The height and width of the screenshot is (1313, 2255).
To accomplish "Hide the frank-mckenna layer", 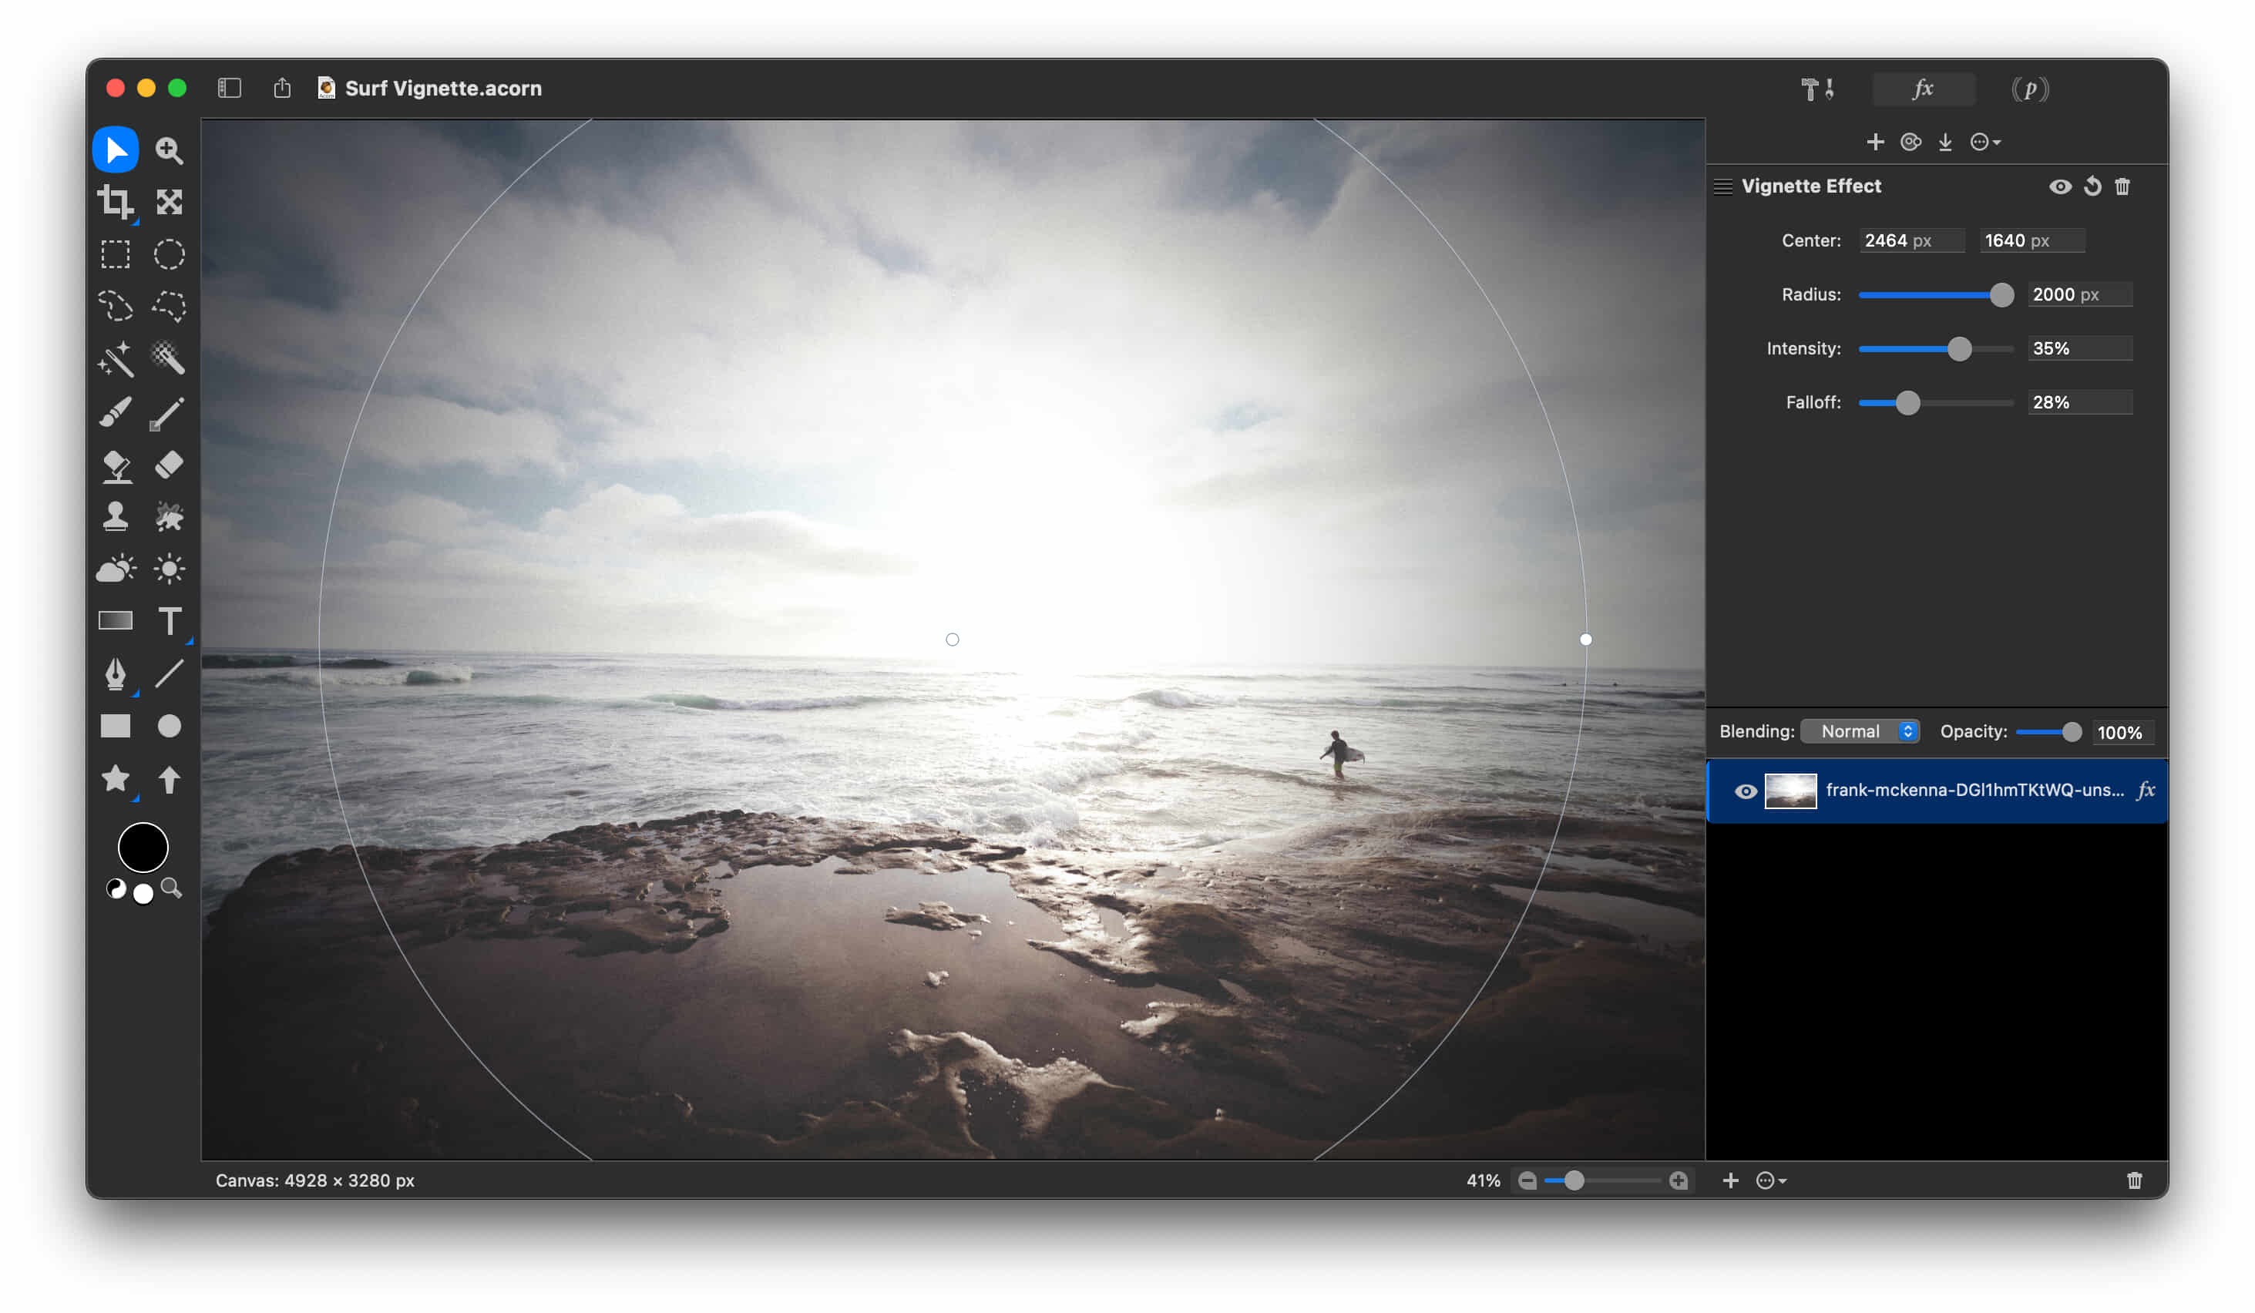I will (x=1745, y=791).
